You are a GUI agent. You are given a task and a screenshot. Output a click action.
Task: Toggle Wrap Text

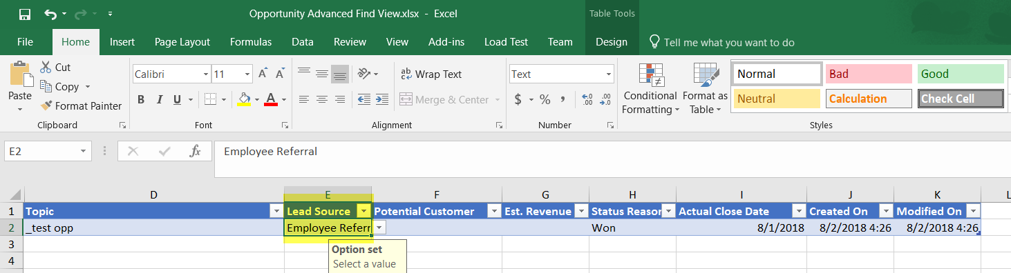coord(431,74)
